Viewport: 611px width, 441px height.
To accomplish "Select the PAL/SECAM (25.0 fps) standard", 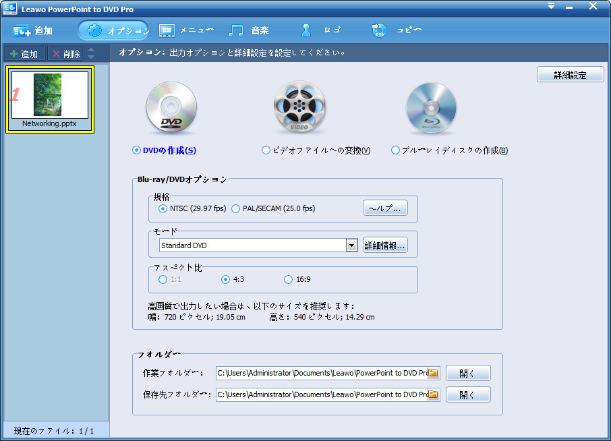I will point(236,209).
